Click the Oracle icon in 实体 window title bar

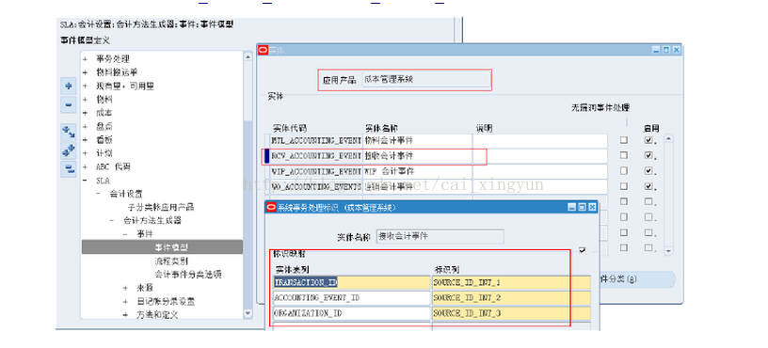263,50
